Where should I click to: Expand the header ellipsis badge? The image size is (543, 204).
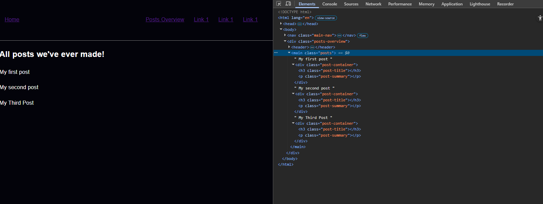click(x=312, y=47)
